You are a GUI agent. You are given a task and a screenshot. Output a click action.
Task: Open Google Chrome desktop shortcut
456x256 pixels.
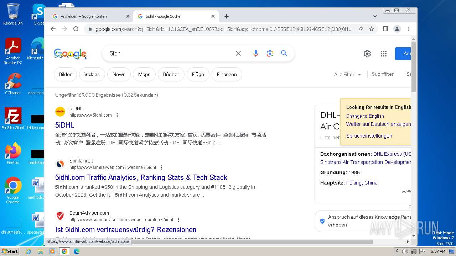(x=13, y=191)
